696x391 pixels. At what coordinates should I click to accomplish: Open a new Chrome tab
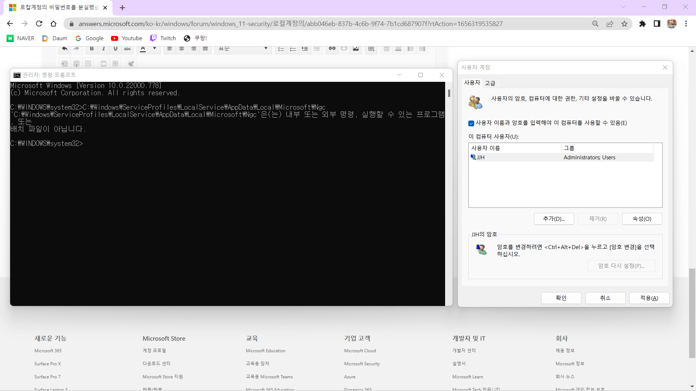point(122,8)
